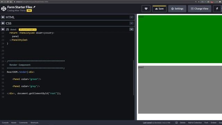Screen dimensions: 222x125
Task: Fork this pen
Action: (x=206, y=123)
